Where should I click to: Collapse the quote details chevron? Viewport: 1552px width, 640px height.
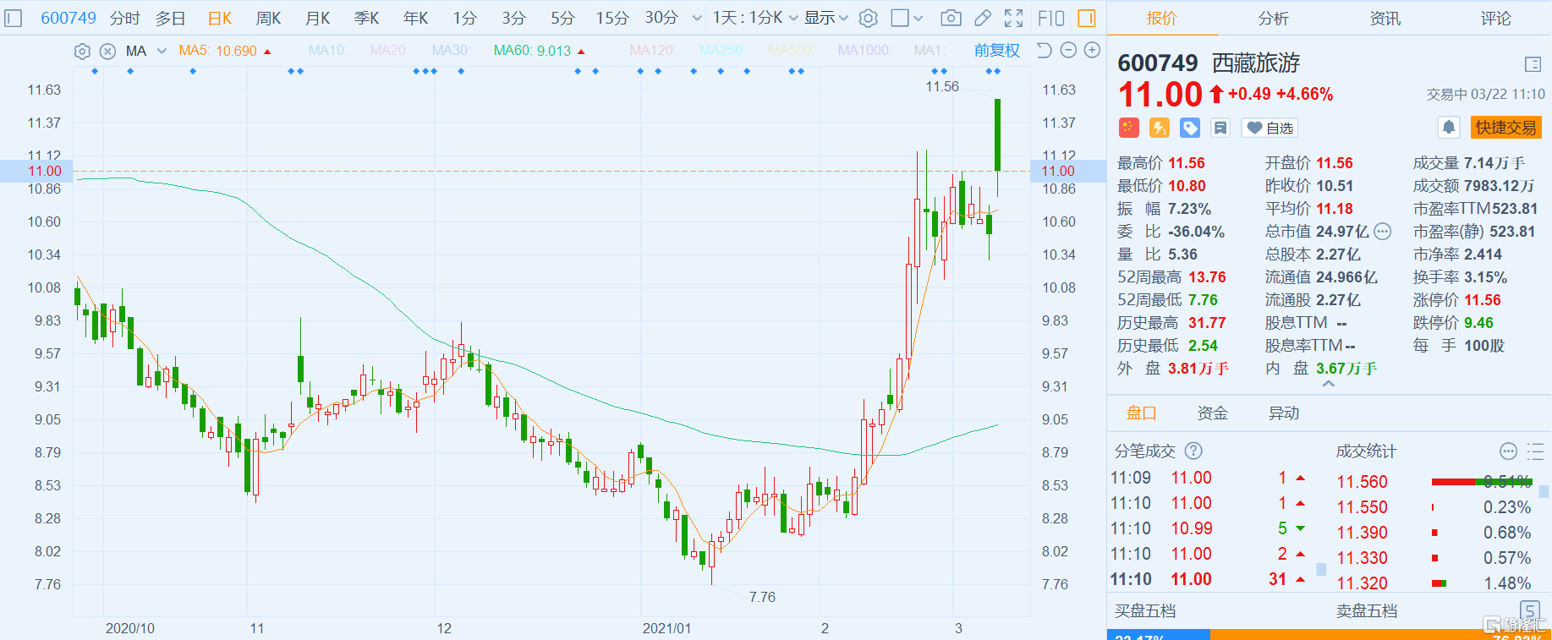(1329, 384)
